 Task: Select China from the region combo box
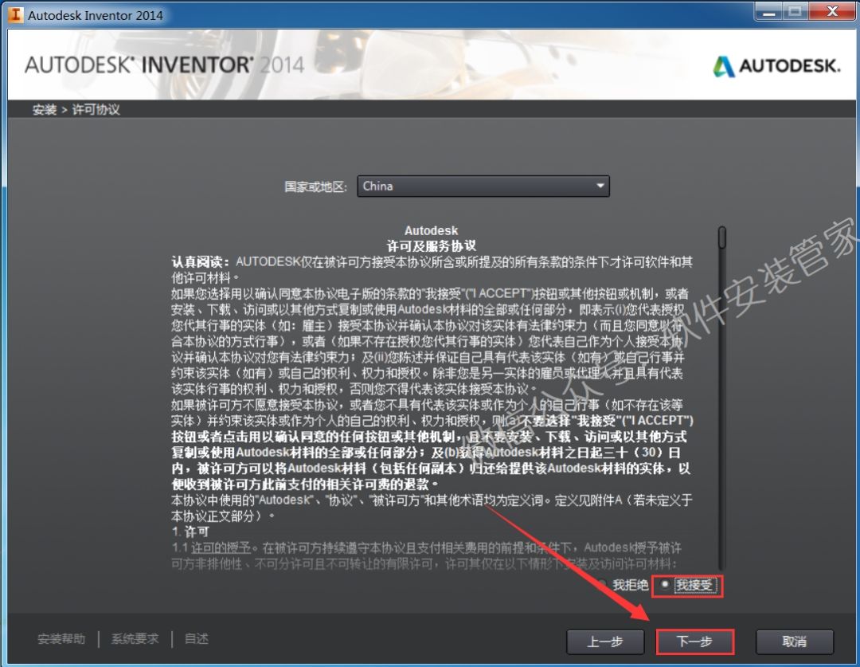(x=482, y=186)
